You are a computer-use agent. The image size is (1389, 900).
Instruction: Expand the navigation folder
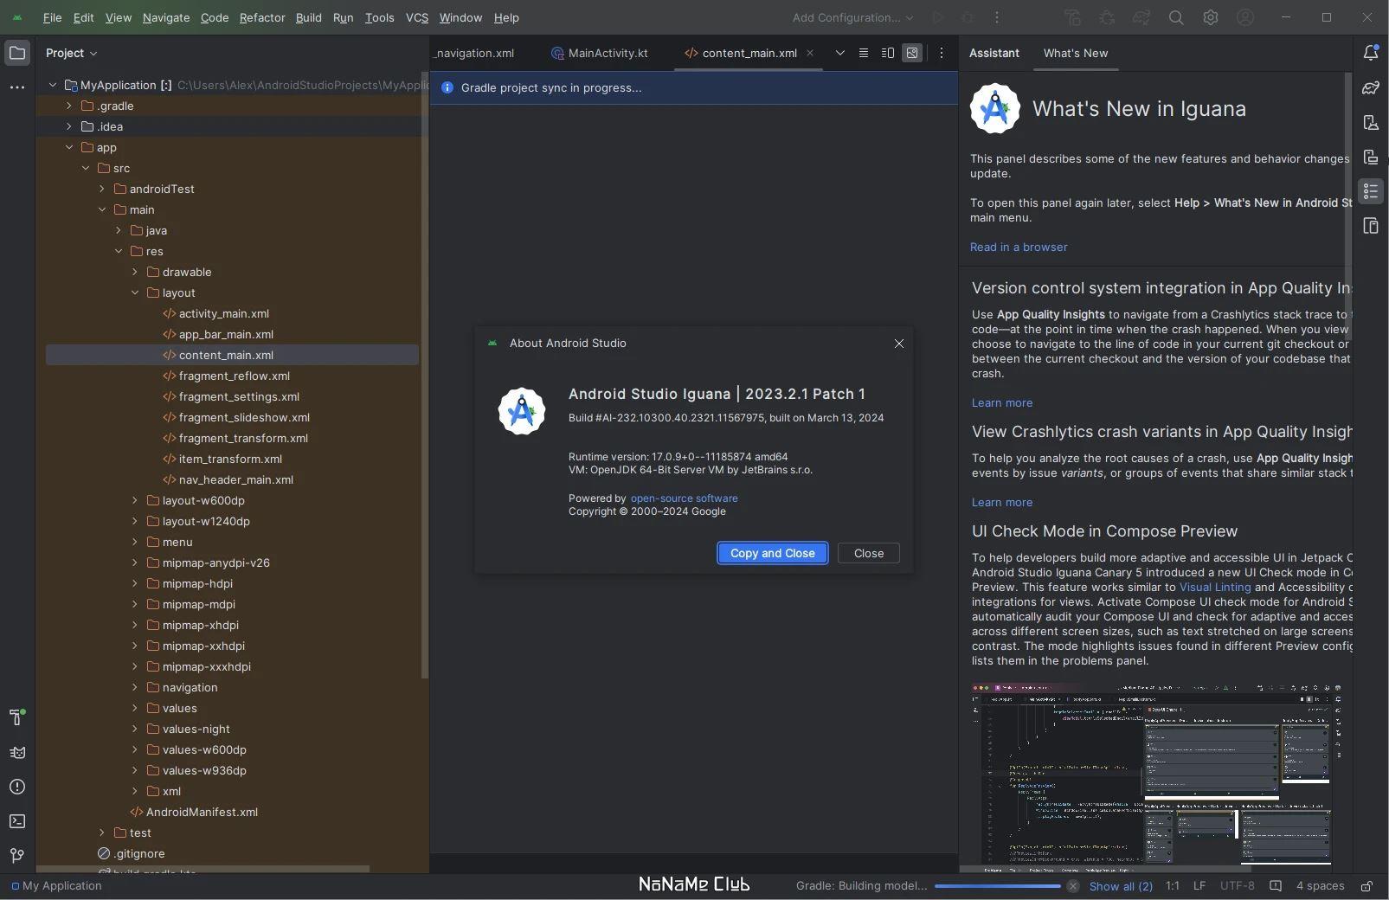click(135, 687)
